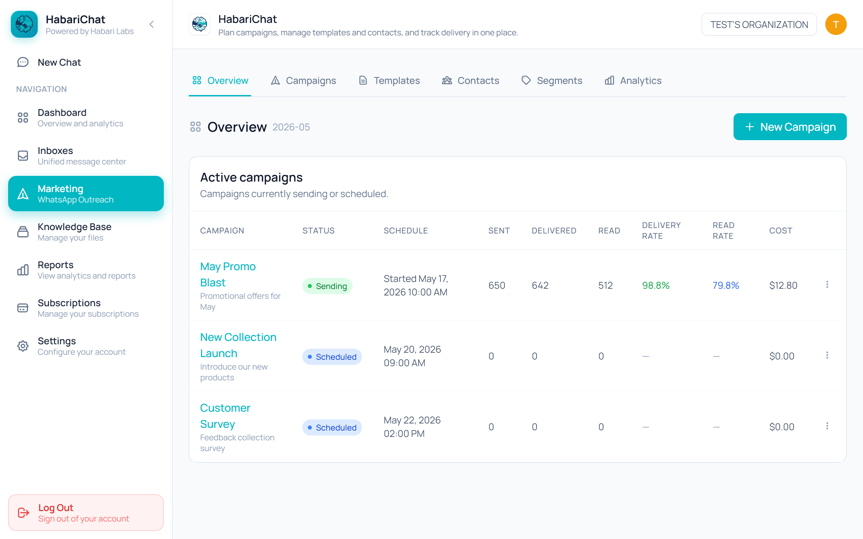
Task: Switch to the Analytics tab
Action: [x=633, y=81]
